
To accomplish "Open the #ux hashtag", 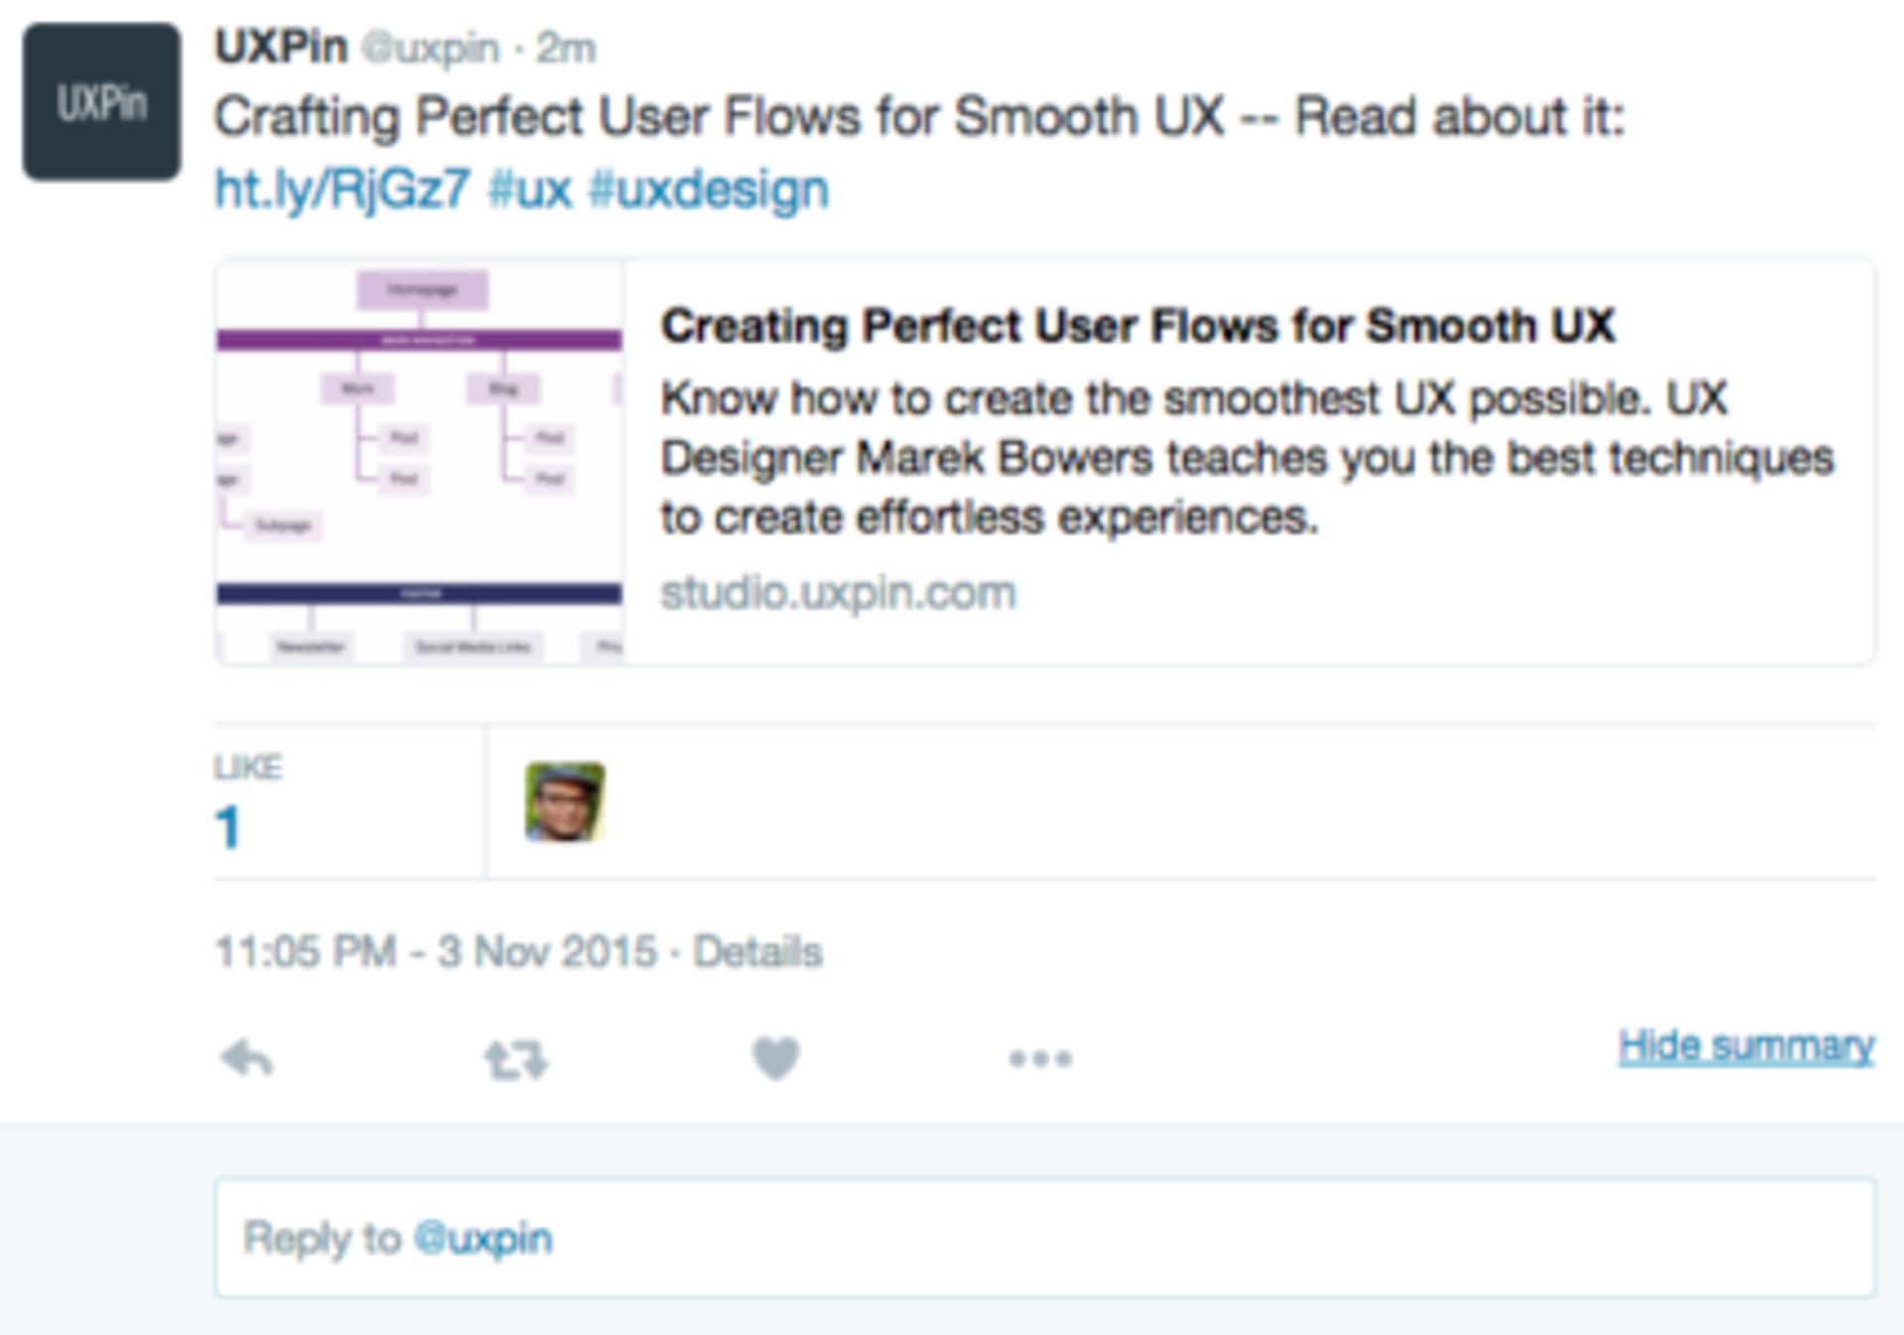I will [x=531, y=188].
